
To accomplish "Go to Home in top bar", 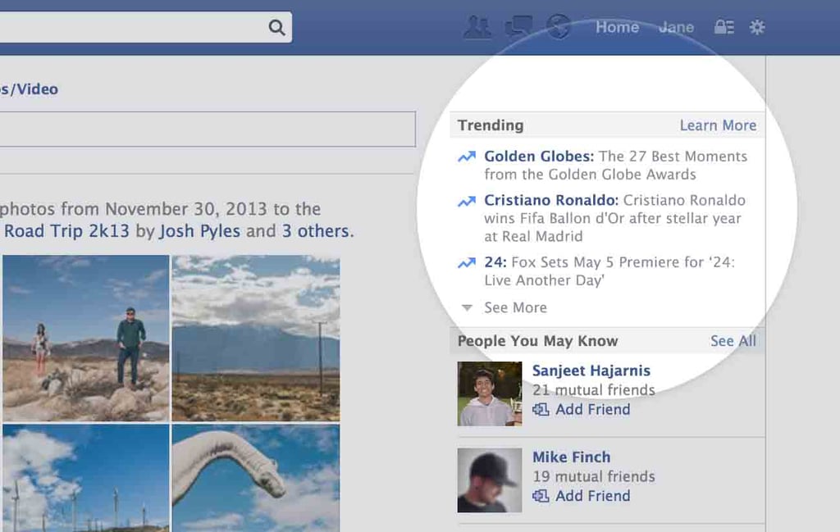I will tap(617, 27).
